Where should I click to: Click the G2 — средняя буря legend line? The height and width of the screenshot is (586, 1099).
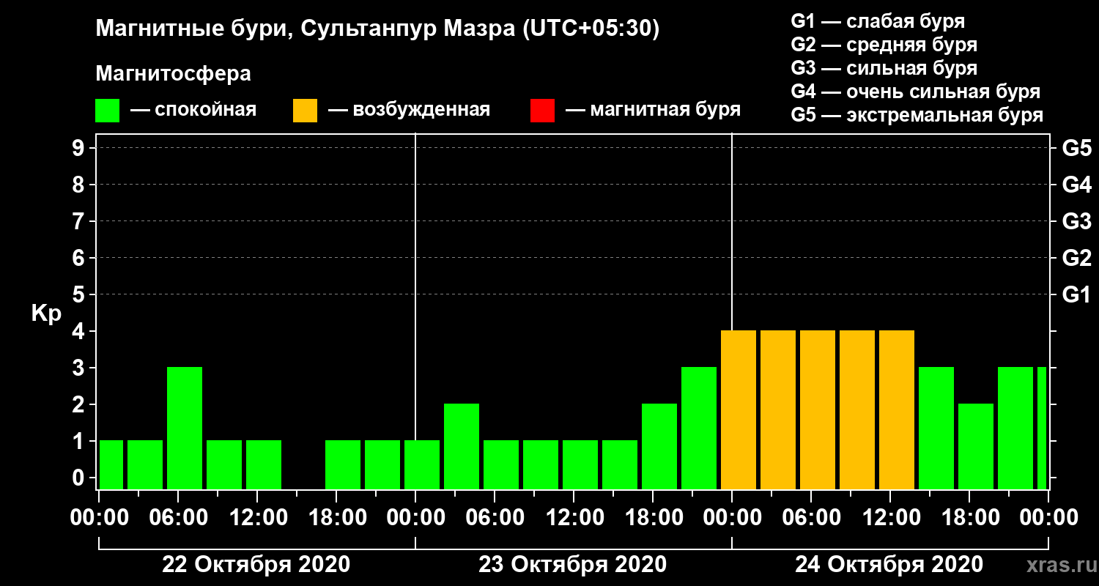click(x=884, y=45)
